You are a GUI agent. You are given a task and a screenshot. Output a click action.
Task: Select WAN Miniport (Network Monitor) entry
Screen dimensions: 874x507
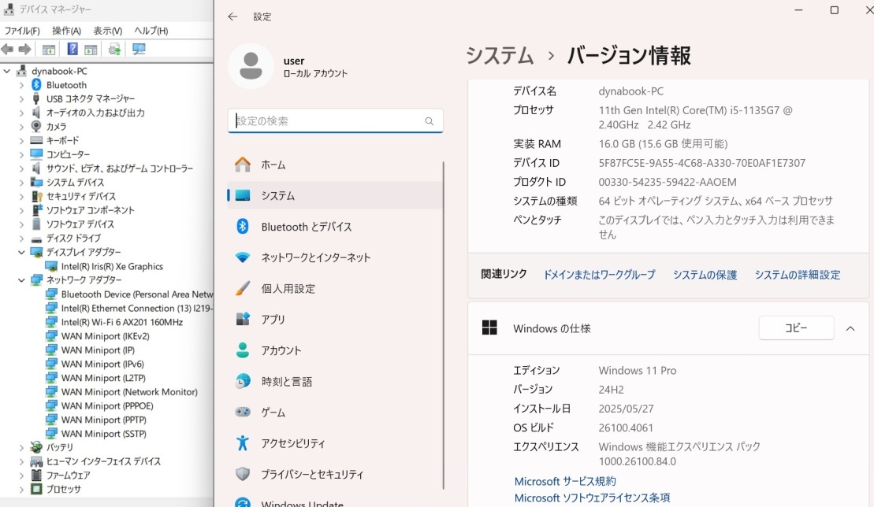tap(129, 392)
